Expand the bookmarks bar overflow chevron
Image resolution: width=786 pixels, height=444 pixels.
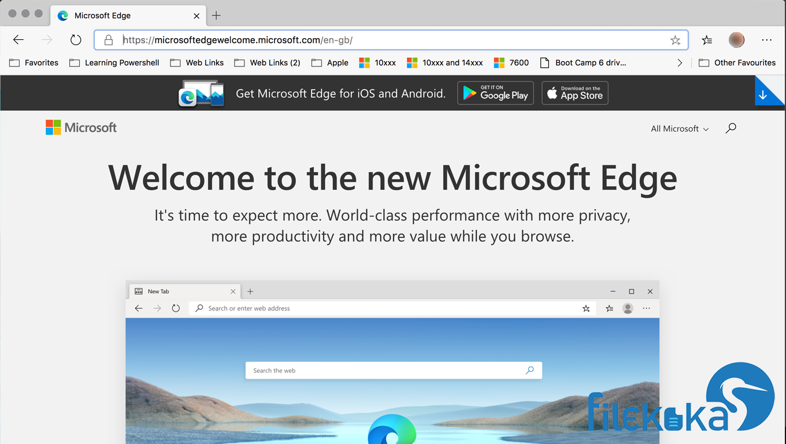pos(680,62)
